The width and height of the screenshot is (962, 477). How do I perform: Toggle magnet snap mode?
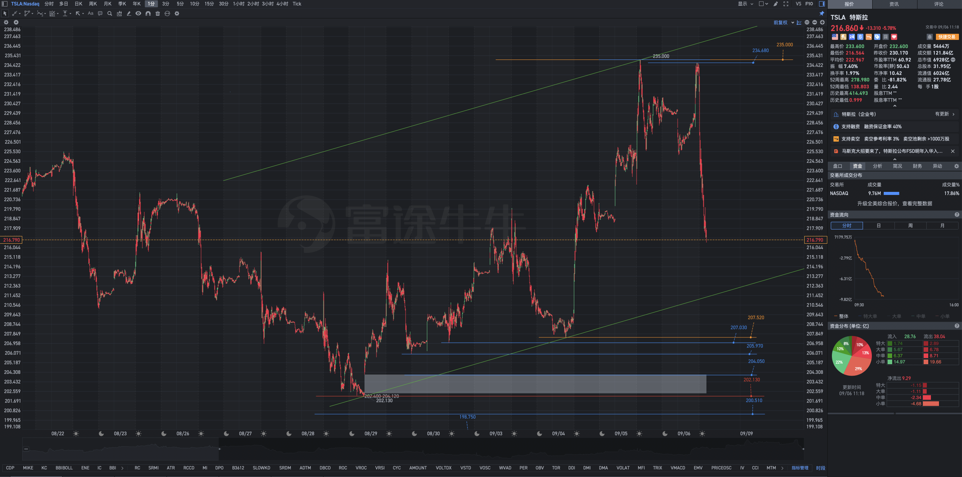[148, 13]
